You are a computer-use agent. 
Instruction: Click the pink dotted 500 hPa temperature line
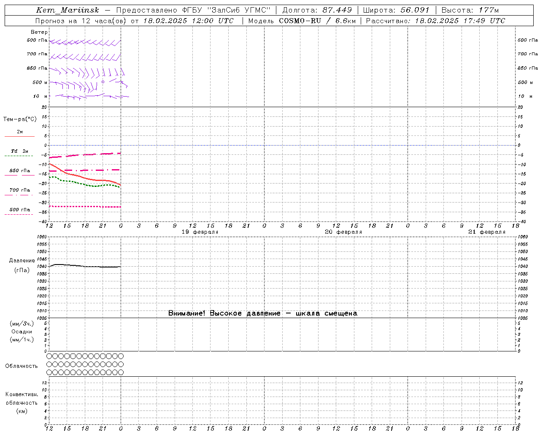(84, 206)
